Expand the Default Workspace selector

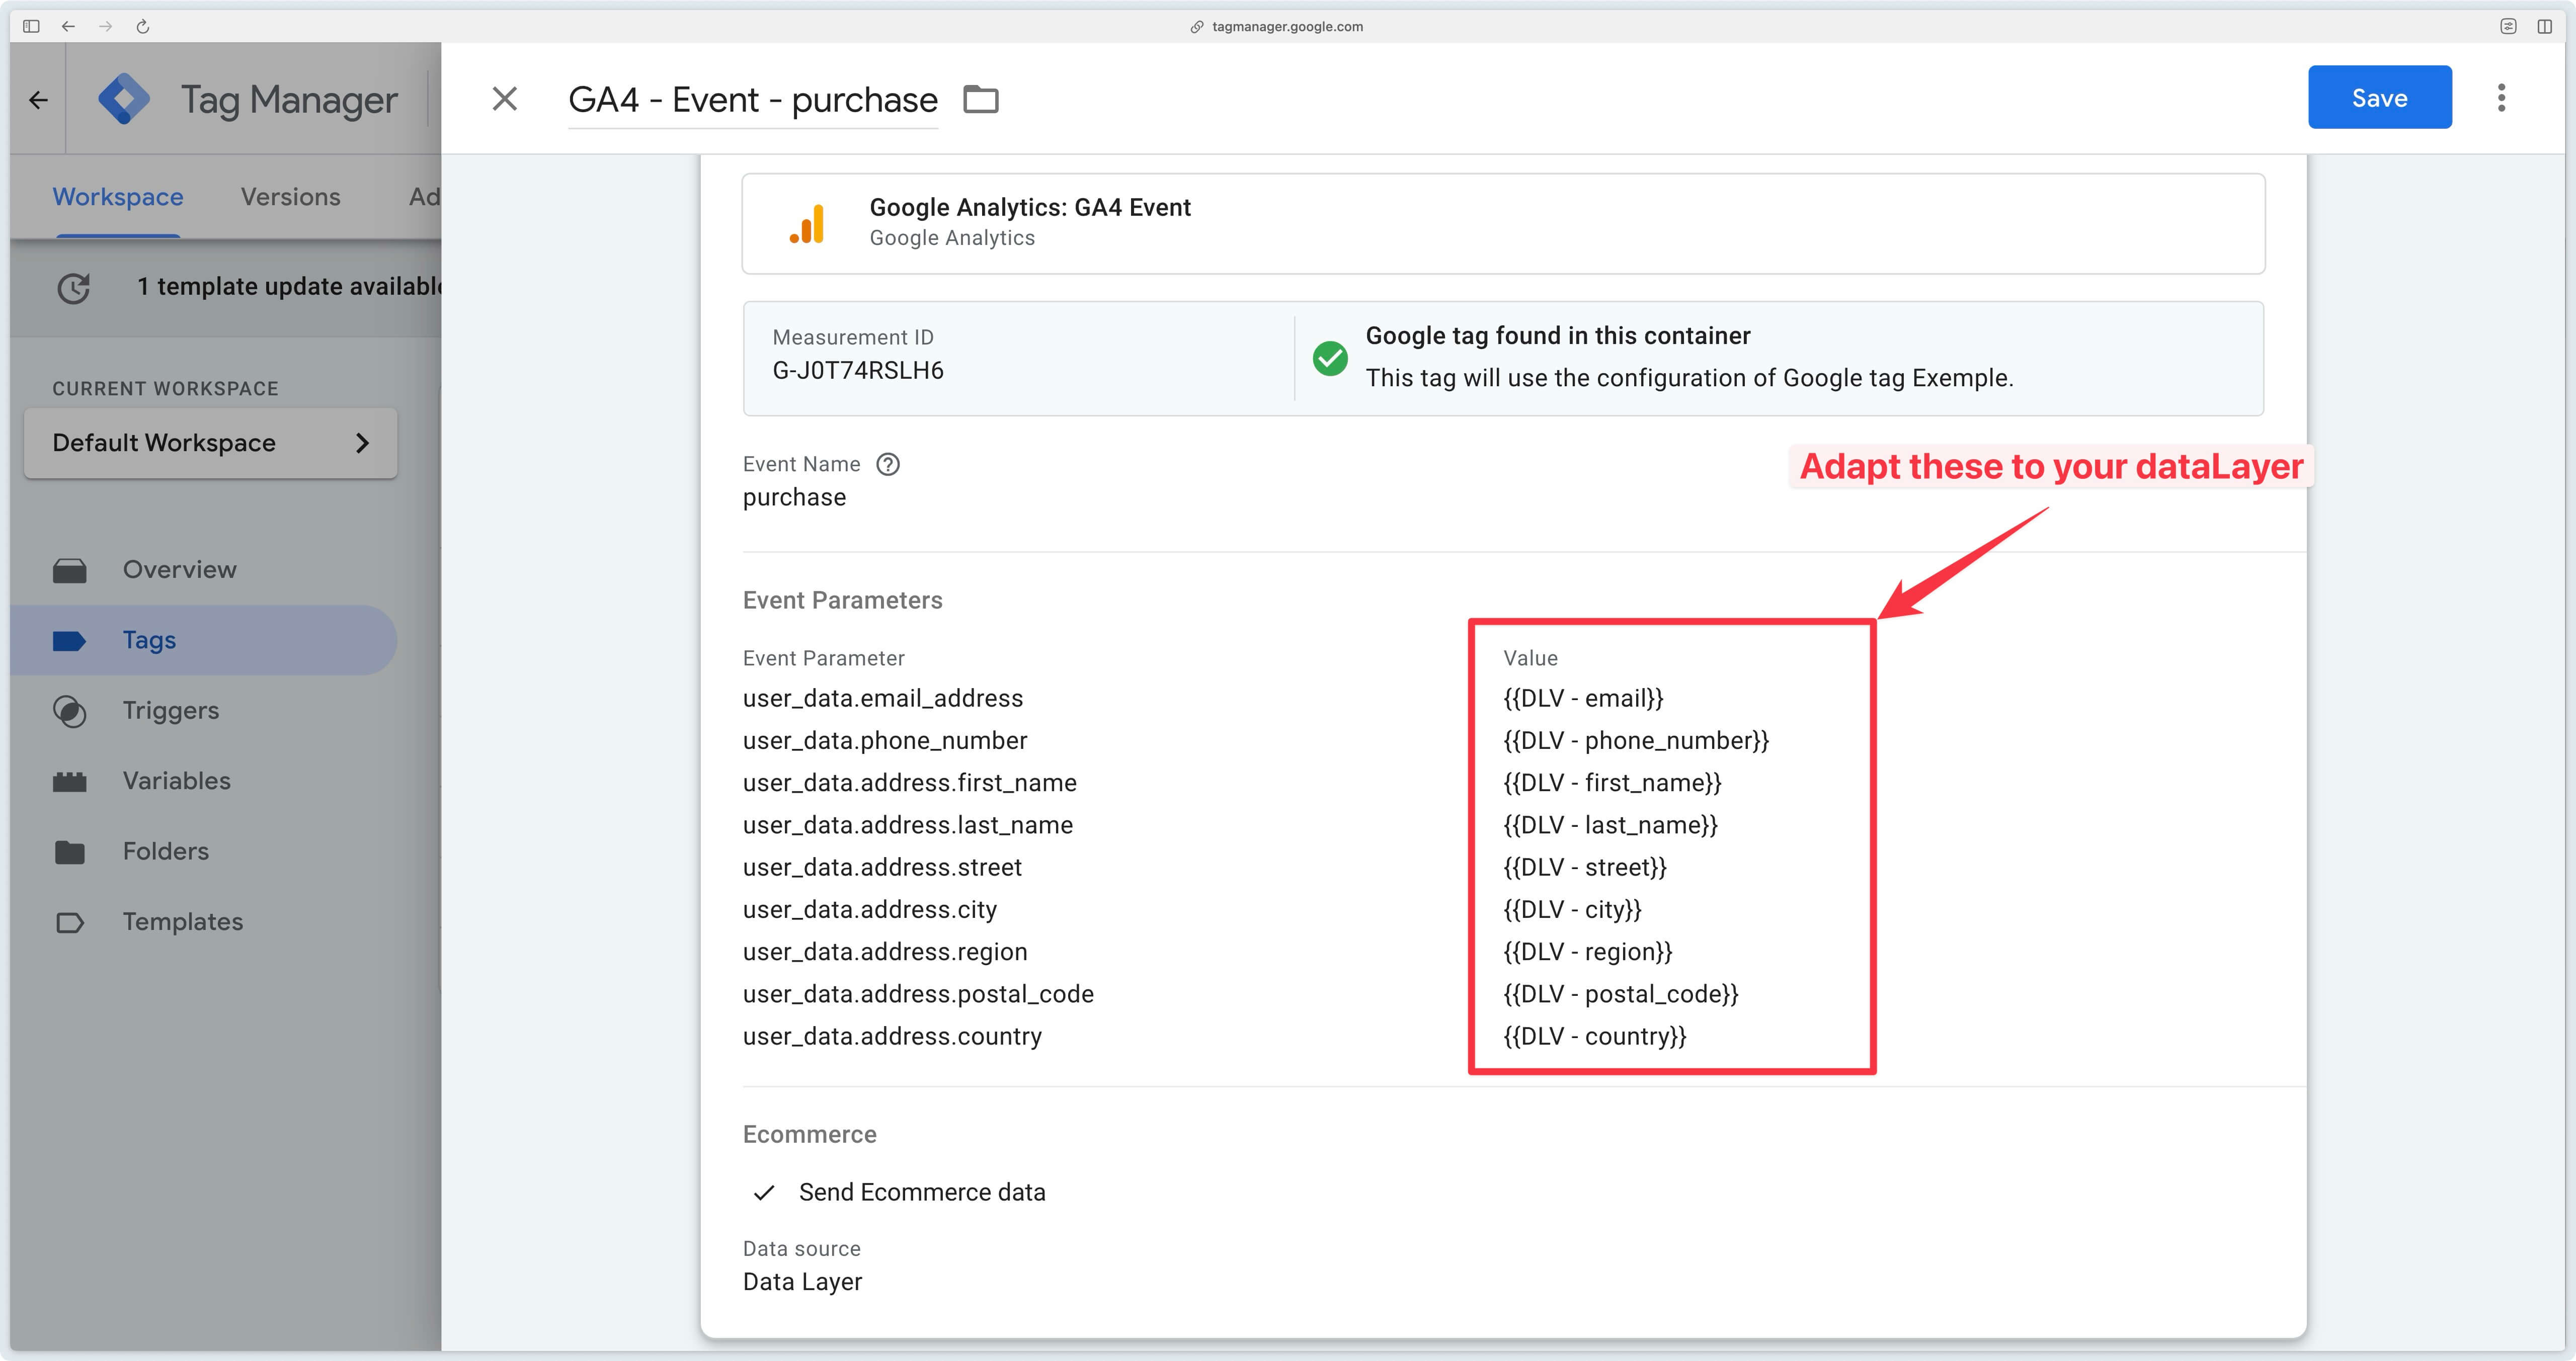211,442
